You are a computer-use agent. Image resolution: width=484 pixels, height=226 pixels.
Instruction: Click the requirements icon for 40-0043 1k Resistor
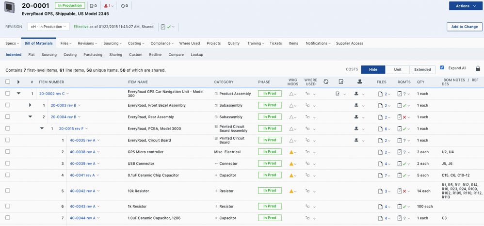pos(400,207)
